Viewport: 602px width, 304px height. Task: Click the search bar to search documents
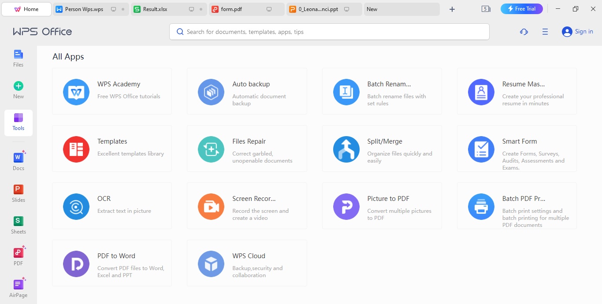tap(329, 31)
